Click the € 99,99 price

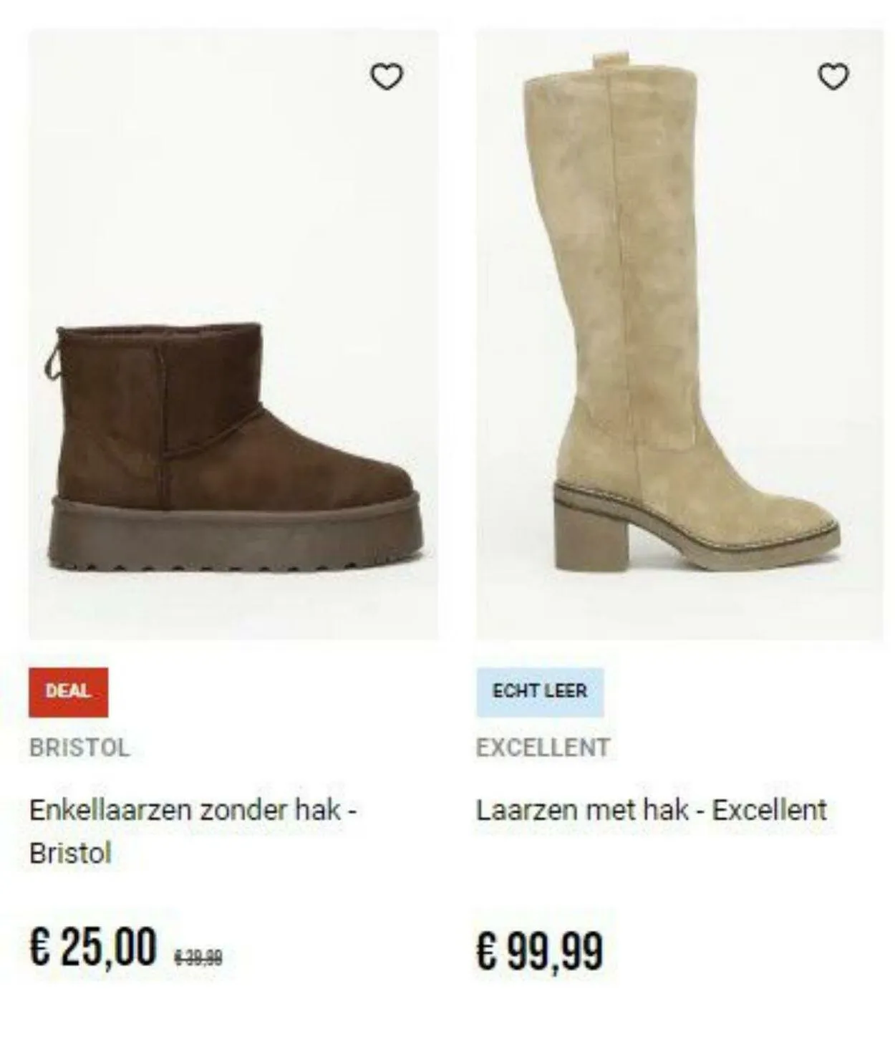point(540,951)
